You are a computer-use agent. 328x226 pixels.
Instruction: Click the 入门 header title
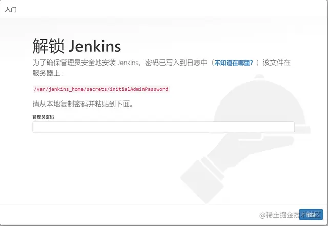[x=11, y=9]
